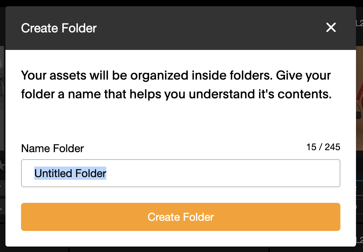Image resolution: width=363 pixels, height=252 pixels.
Task: Close the Create Folder dialog
Action: click(x=331, y=27)
